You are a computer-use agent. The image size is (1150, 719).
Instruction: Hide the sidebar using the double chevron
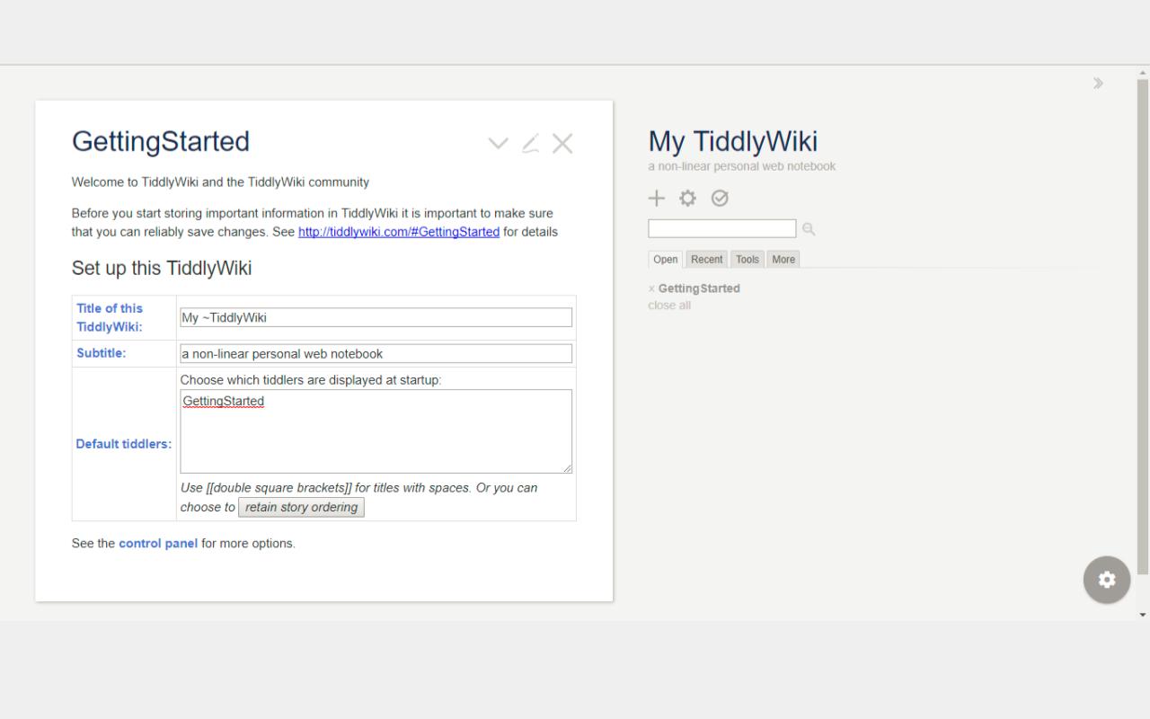pos(1098,84)
